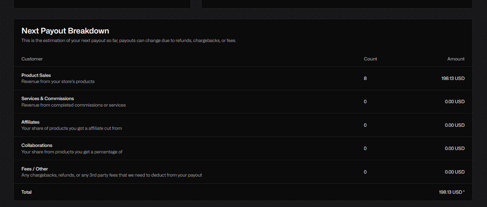
Task: Click the Amount column header
Action: point(456,59)
